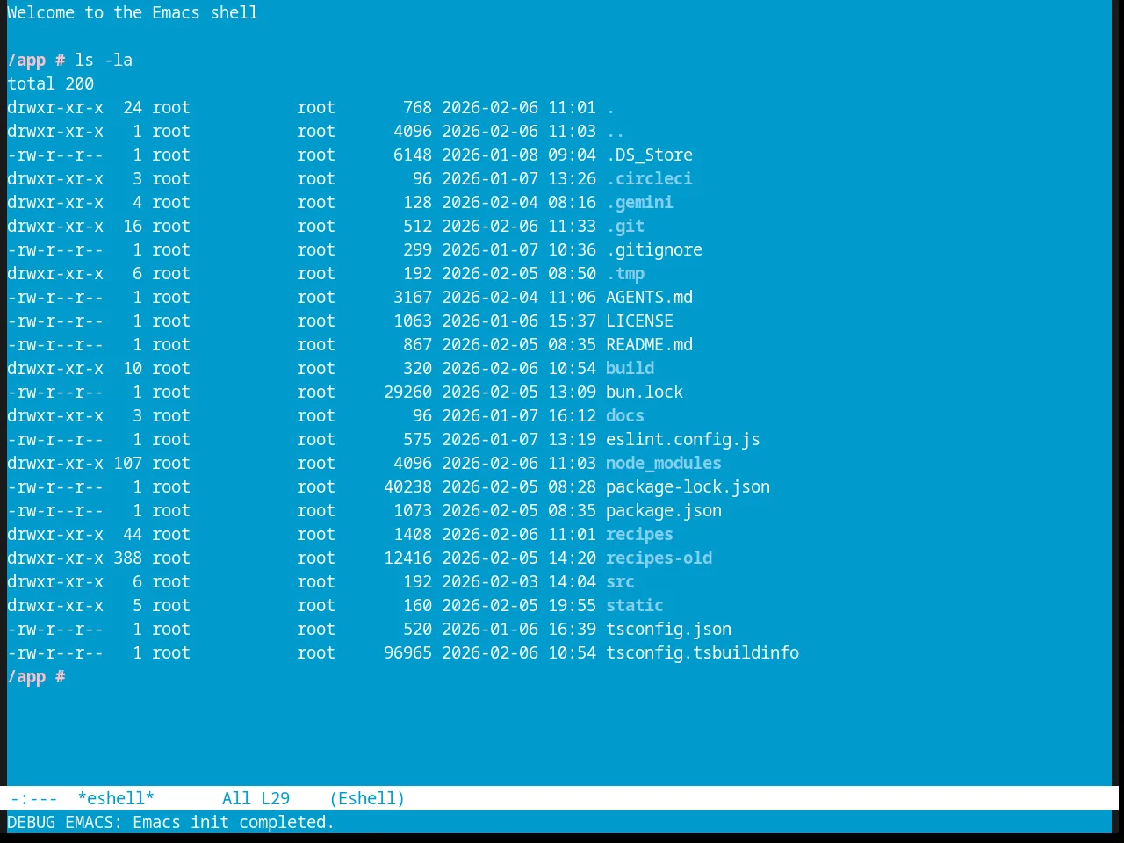Click the size value 6148
The height and width of the screenshot is (843, 1124).
coord(413,155)
